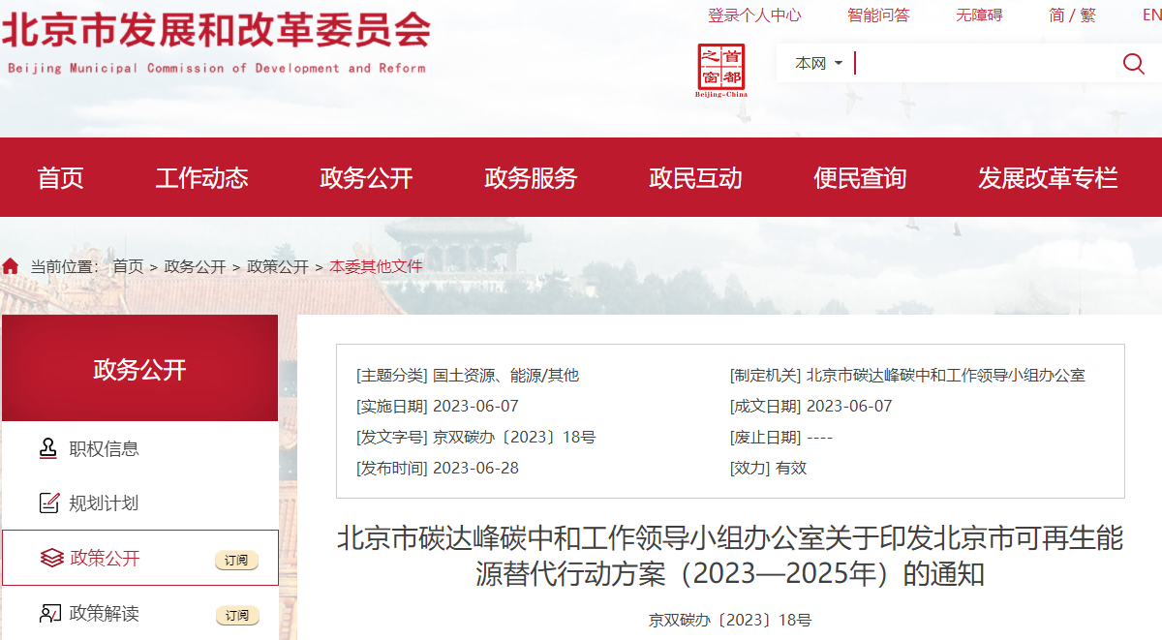This screenshot has width=1162, height=640.
Task: Click the 政策解读 sidebar icon
Action: point(49,613)
